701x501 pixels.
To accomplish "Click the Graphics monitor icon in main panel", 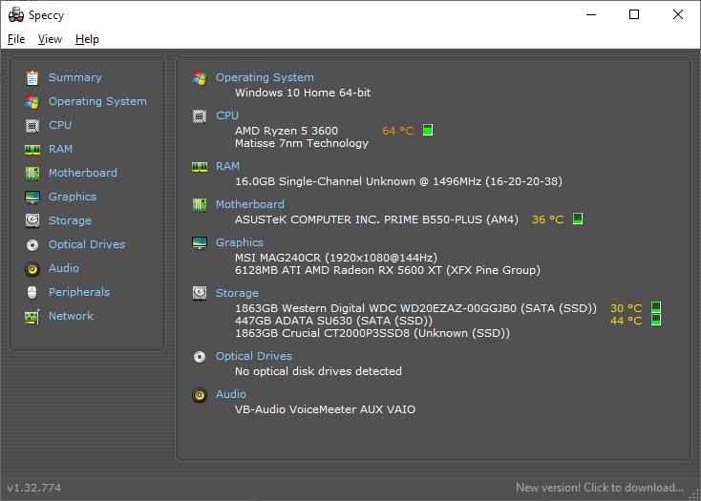I will [200, 243].
